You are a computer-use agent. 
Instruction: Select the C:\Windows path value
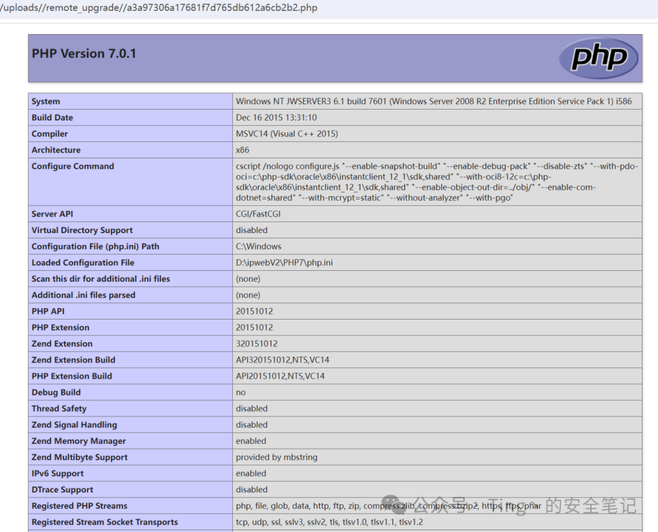click(x=258, y=247)
